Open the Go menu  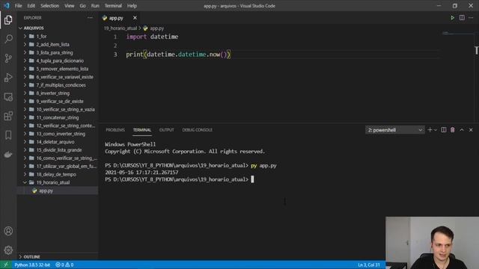click(x=82, y=6)
